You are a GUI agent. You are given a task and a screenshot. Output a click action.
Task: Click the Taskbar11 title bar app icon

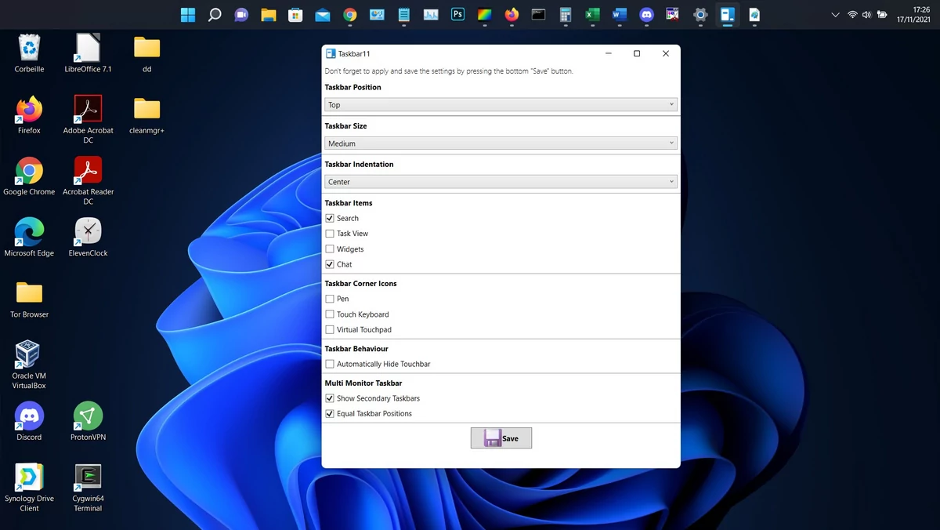331,53
